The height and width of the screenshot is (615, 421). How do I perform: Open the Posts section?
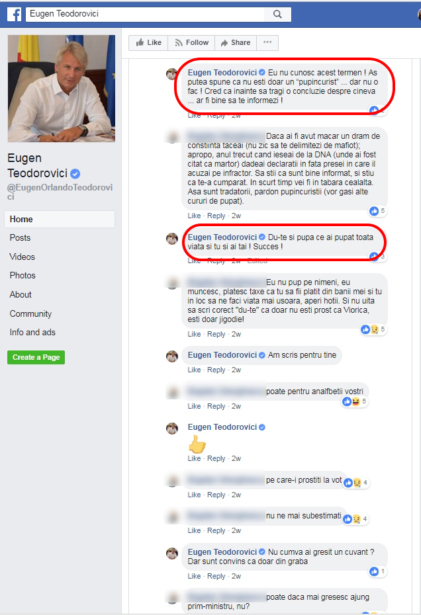click(20, 237)
